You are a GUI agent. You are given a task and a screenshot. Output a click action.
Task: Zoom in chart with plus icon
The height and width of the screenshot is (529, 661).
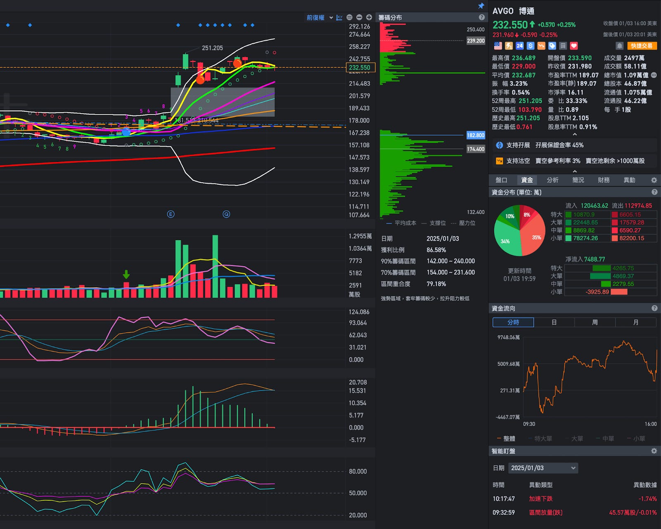[369, 17]
